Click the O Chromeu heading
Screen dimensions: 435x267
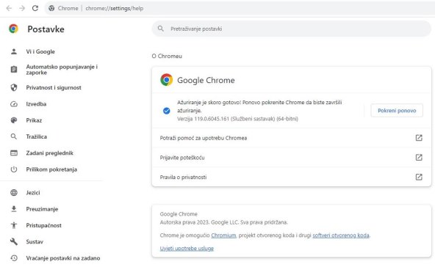pos(167,56)
